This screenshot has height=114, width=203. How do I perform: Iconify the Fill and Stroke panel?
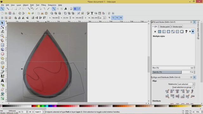tap(191, 22)
